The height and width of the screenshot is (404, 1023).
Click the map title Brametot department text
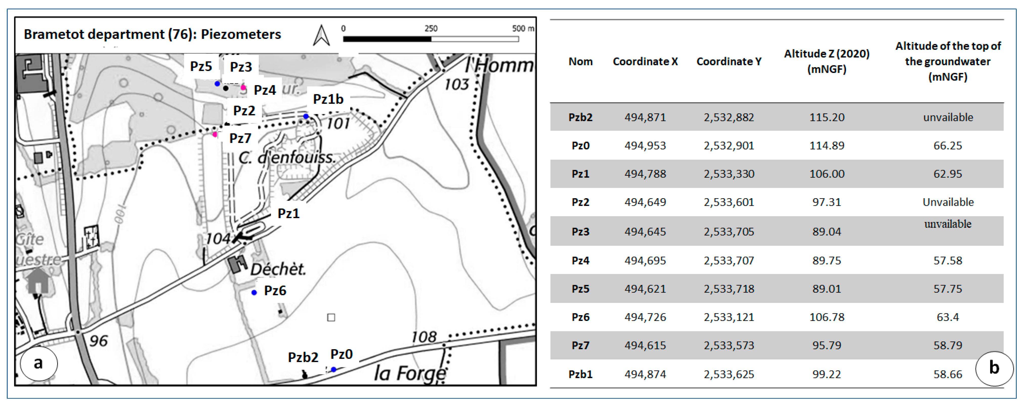152,35
